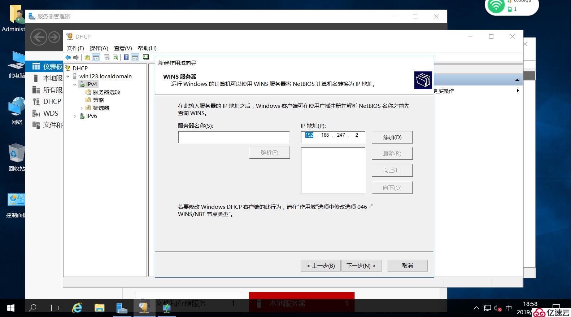Toggle the show/hide console tree icon
Viewport: 571px width, 317px height.
click(96, 57)
